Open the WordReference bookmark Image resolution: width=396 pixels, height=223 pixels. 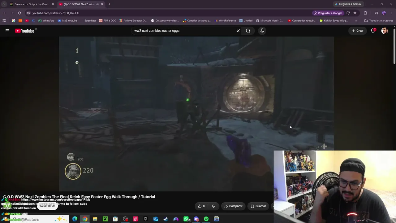(x=225, y=21)
